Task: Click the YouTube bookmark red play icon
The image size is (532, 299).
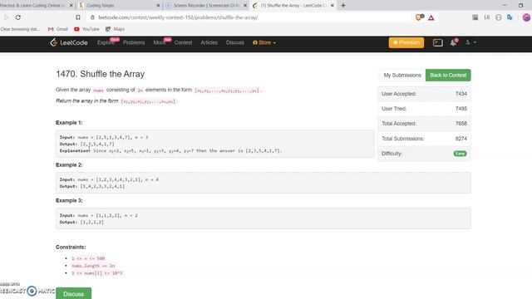Action: (x=76, y=29)
